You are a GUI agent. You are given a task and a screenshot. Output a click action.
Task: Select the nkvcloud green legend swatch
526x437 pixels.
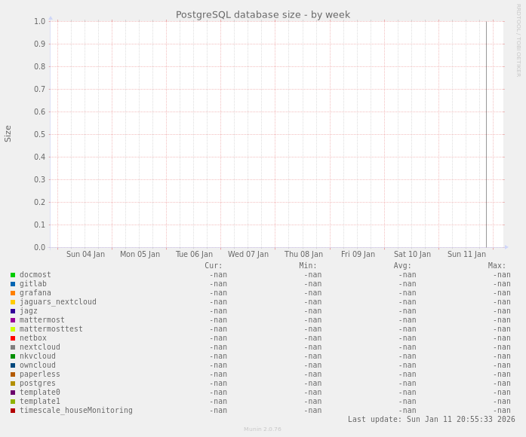point(13,356)
